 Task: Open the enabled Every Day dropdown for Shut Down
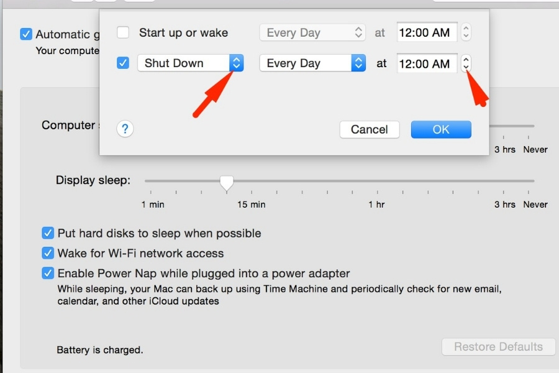click(x=313, y=63)
